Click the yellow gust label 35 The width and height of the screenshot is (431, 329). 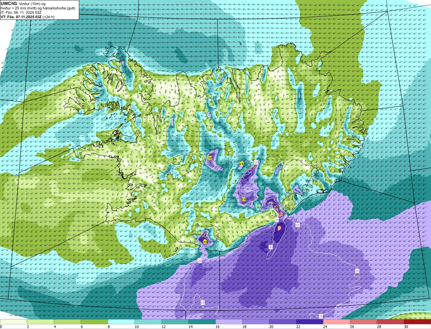coord(205,242)
